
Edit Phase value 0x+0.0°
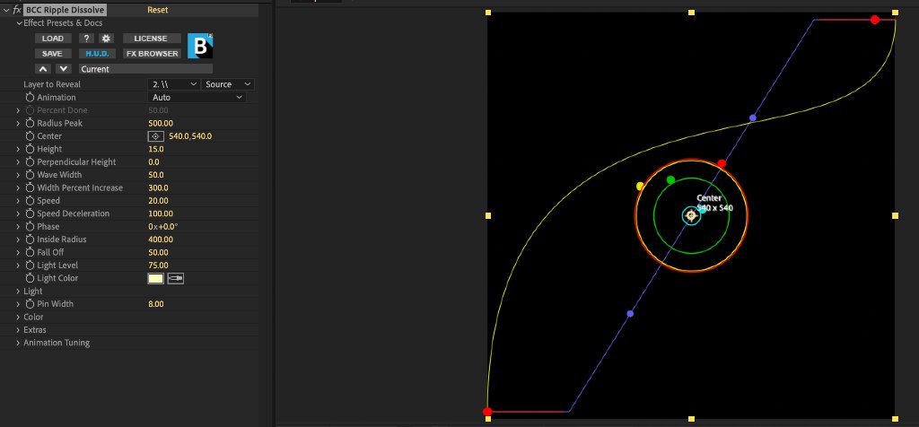tap(163, 226)
